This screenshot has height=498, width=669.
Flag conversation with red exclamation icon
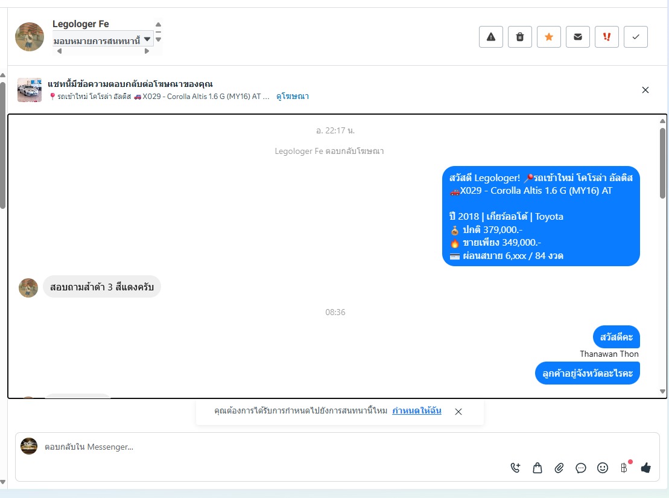click(x=607, y=37)
